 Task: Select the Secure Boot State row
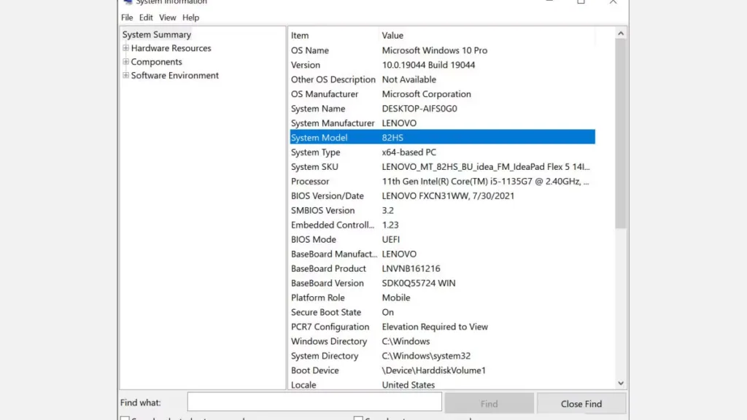tap(442, 312)
